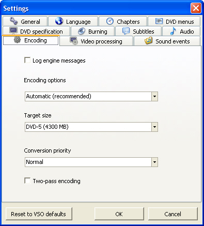
Task: Click the clock icon on Chapters tab
Action: pyautogui.click(x=110, y=21)
